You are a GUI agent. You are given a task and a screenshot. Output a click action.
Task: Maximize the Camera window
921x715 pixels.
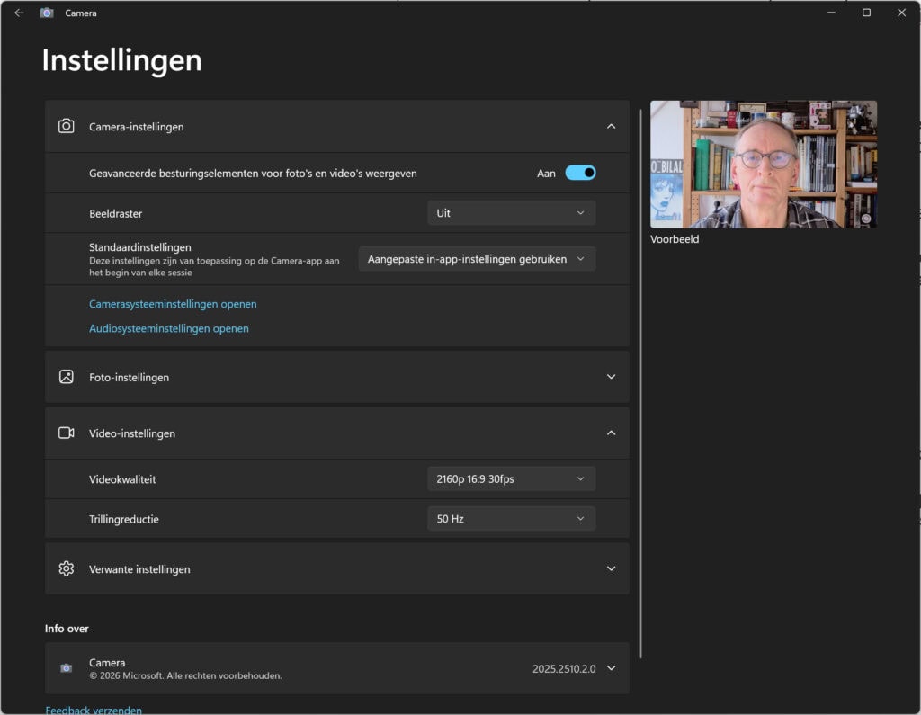coord(866,13)
